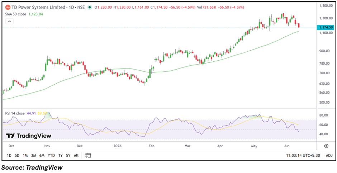Screen dimensions: 337x173
Task: Click the 11:03:14 UTC+5:30 timezone
Action: coord(303,155)
